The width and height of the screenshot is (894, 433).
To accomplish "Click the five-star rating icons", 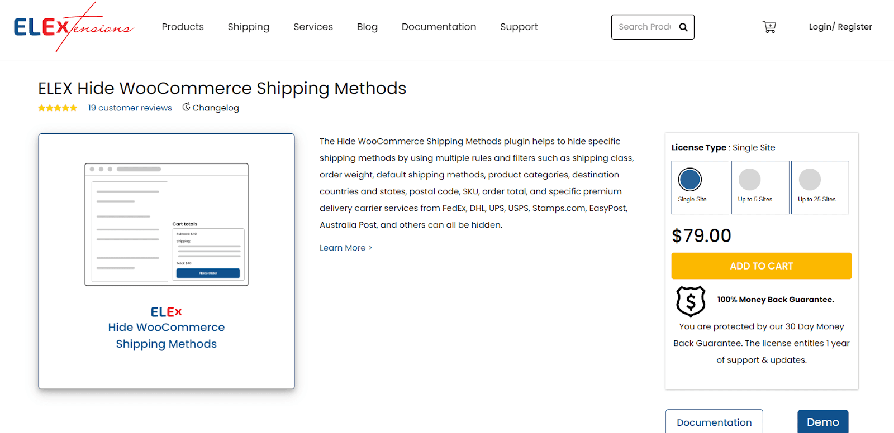I will point(58,108).
